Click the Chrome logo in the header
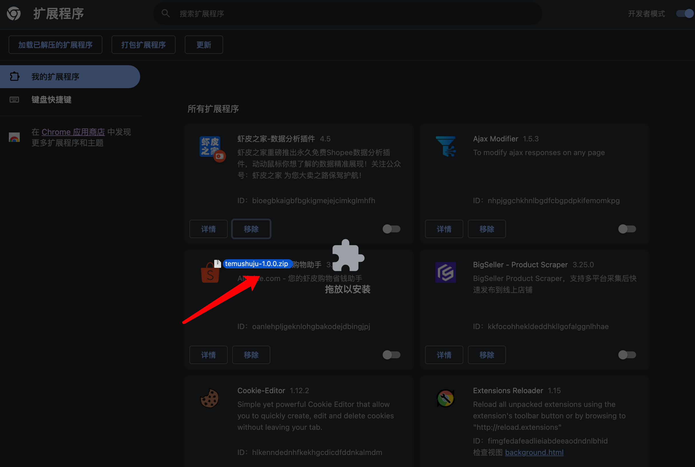Image resolution: width=695 pixels, height=467 pixels. pyautogui.click(x=14, y=13)
